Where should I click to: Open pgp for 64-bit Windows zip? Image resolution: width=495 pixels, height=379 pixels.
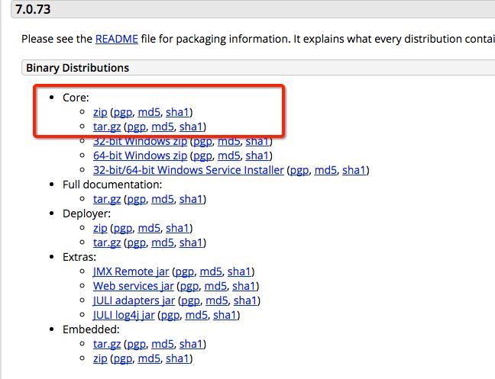(x=202, y=156)
